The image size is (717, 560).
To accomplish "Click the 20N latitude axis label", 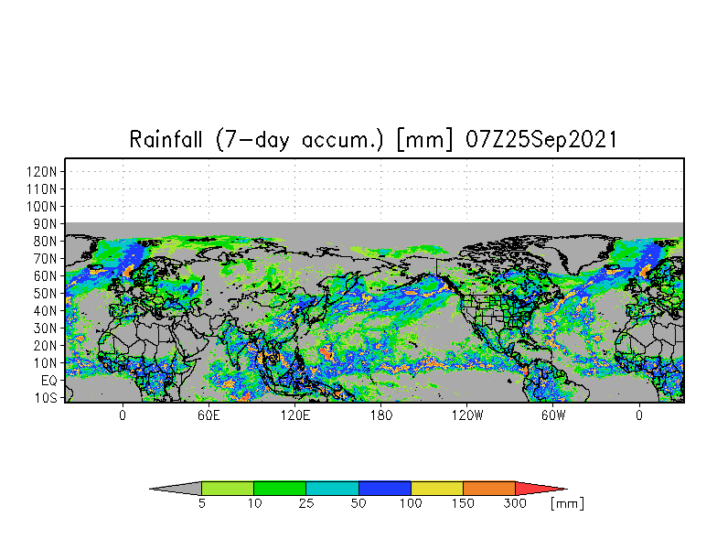I will coord(46,346).
